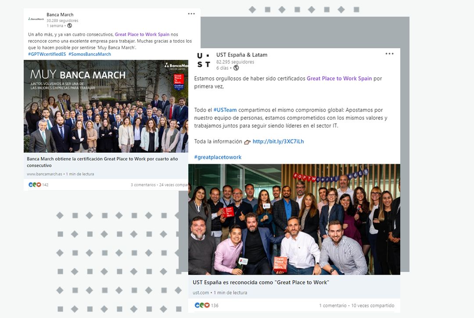Click reaction icons beside 136
This screenshot has width=474, height=318.
coord(202,305)
